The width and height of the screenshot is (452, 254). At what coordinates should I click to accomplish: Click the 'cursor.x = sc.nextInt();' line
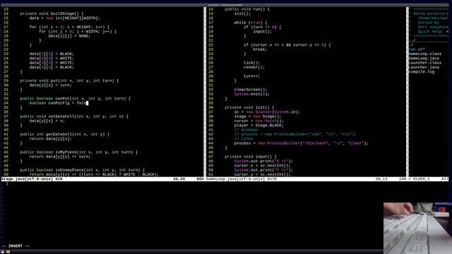[262, 166]
